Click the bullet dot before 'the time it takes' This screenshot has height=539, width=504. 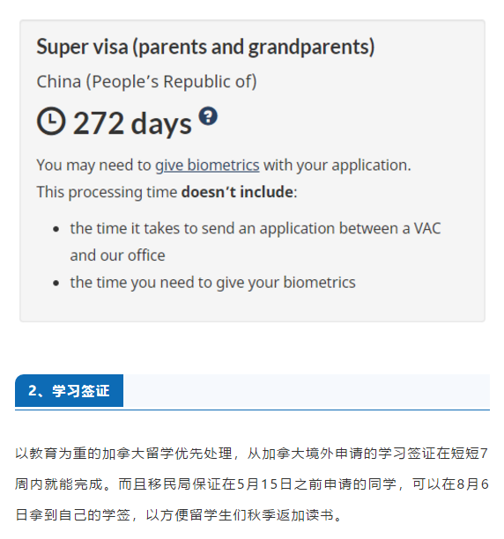(x=56, y=229)
